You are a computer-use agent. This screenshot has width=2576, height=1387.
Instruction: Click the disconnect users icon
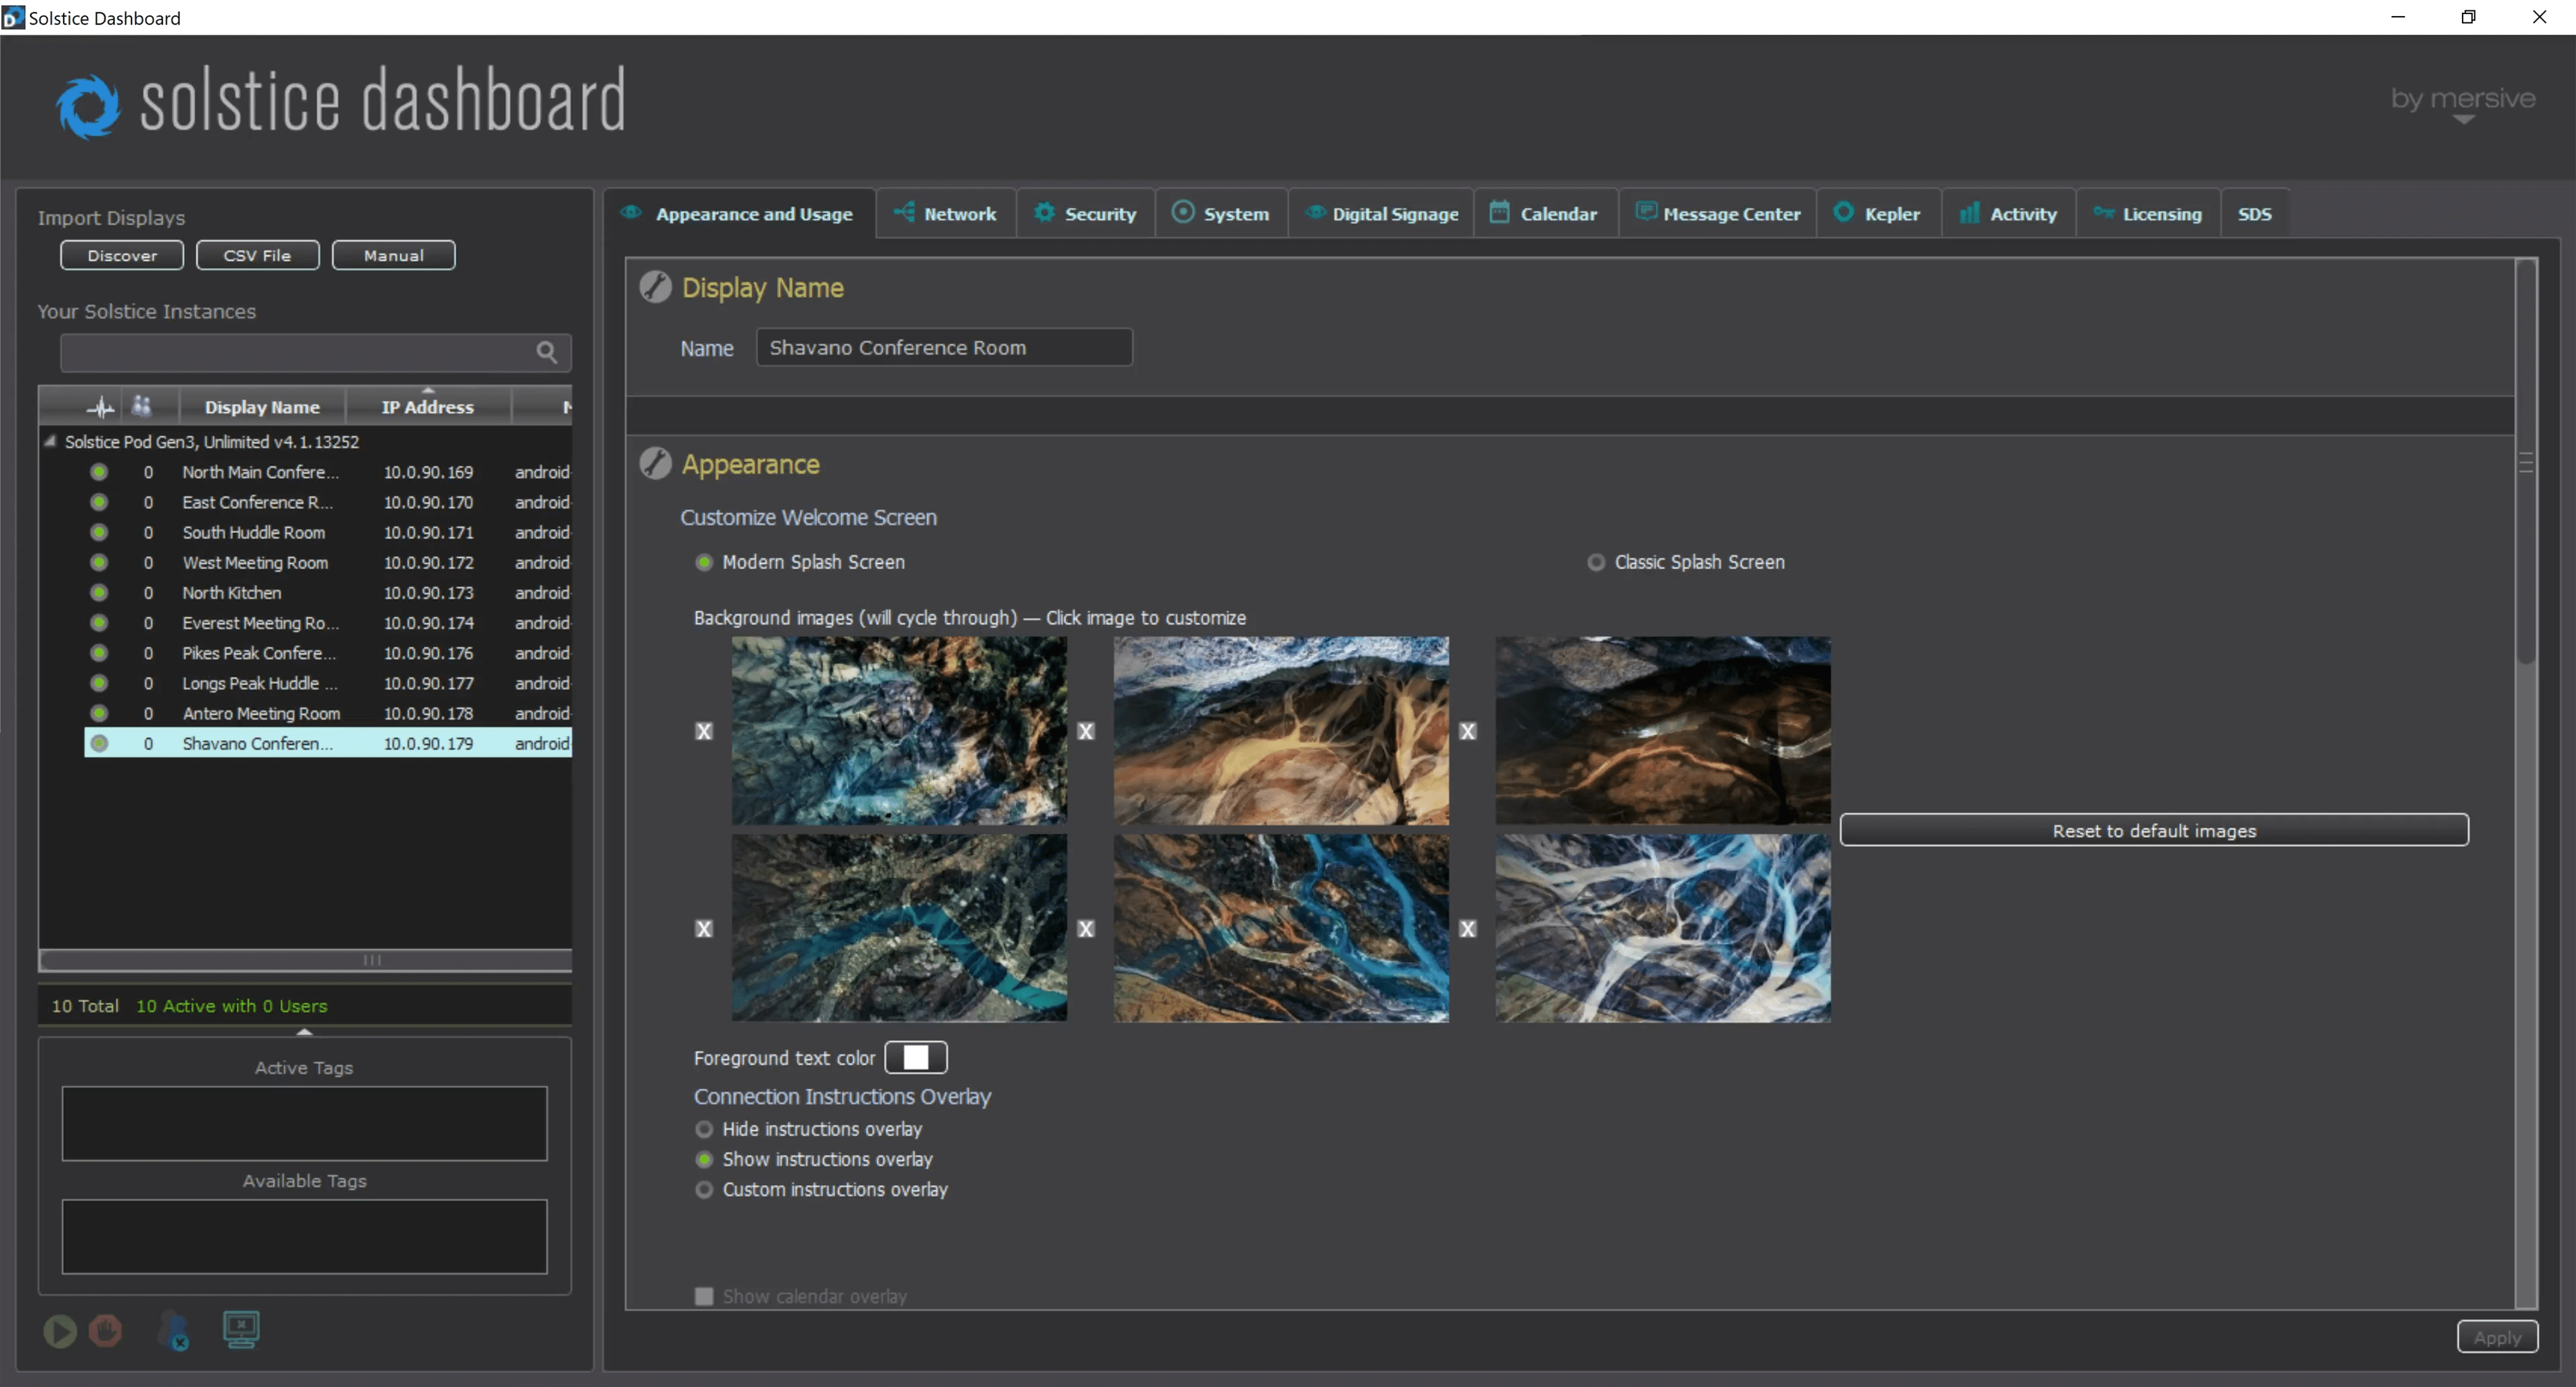click(174, 1331)
